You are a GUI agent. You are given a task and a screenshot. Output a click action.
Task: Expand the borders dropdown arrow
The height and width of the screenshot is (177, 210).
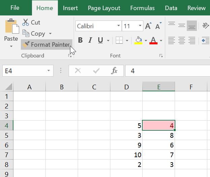pyautogui.click(x=127, y=40)
